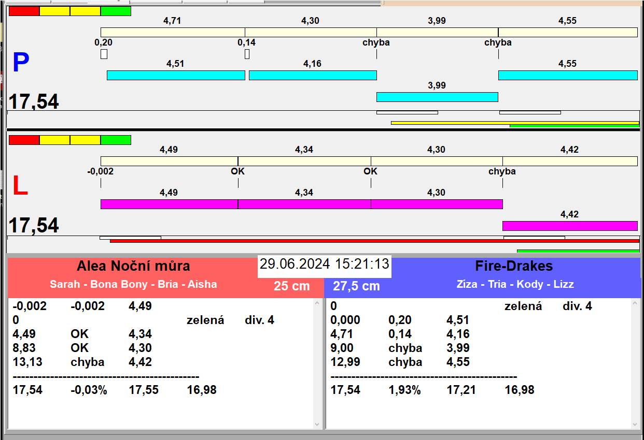644x440 pixels.
Task: Click the Alea Noční můra team header
Action: click(x=133, y=266)
